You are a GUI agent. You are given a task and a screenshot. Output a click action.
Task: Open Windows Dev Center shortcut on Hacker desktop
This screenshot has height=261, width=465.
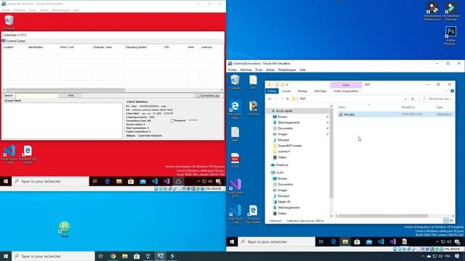(x=28, y=154)
